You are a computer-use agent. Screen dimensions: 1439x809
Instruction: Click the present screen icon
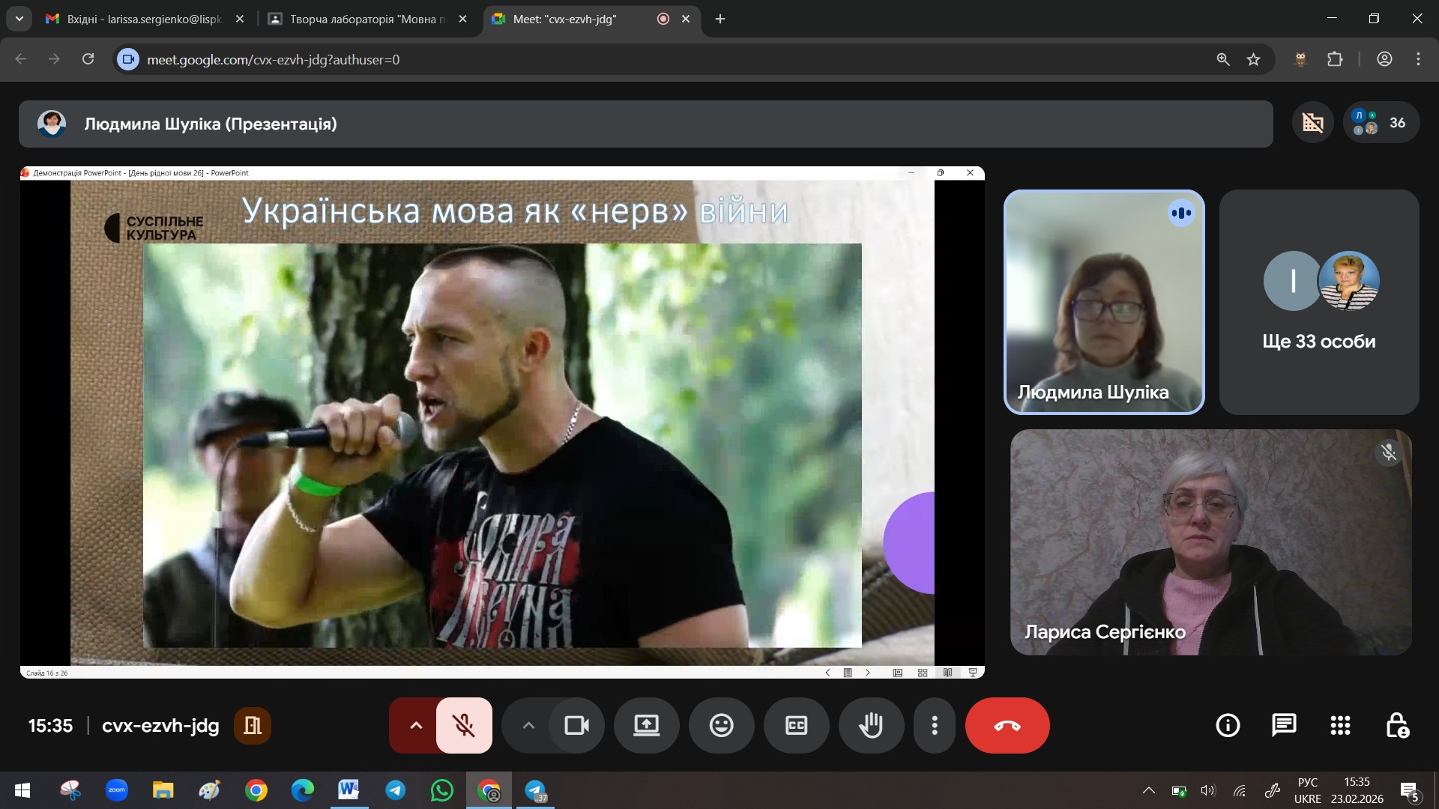646,725
